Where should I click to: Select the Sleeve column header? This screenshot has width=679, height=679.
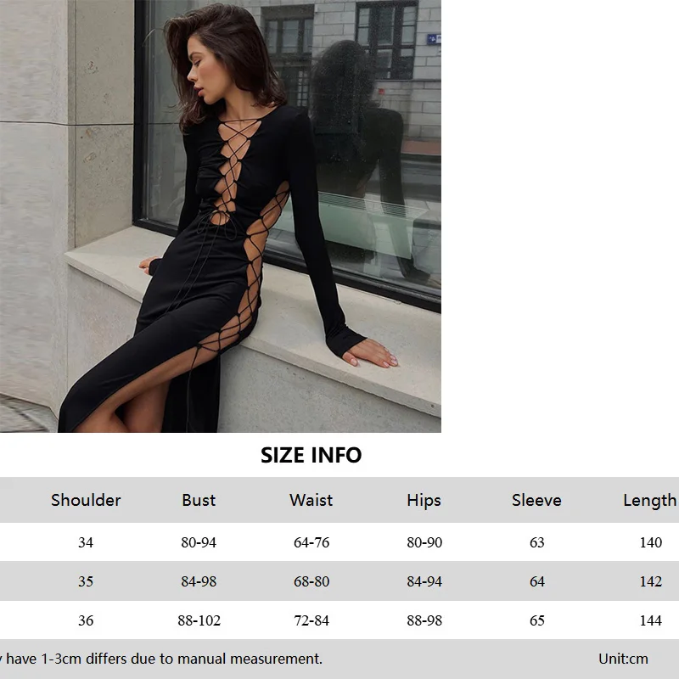[536, 500]
